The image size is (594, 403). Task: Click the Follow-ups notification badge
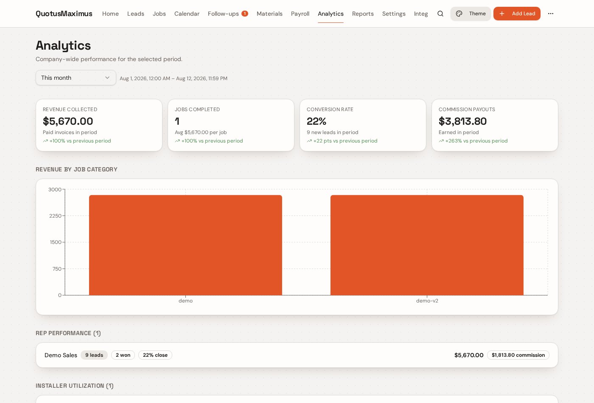pyautogui.click(x=245, y=14)
